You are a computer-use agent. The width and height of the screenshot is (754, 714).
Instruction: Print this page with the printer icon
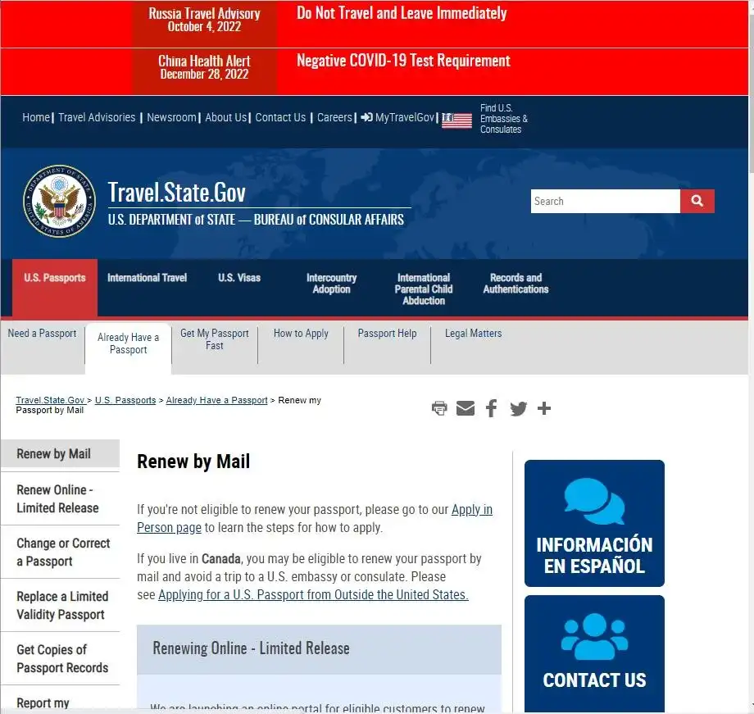pos(439,408)
